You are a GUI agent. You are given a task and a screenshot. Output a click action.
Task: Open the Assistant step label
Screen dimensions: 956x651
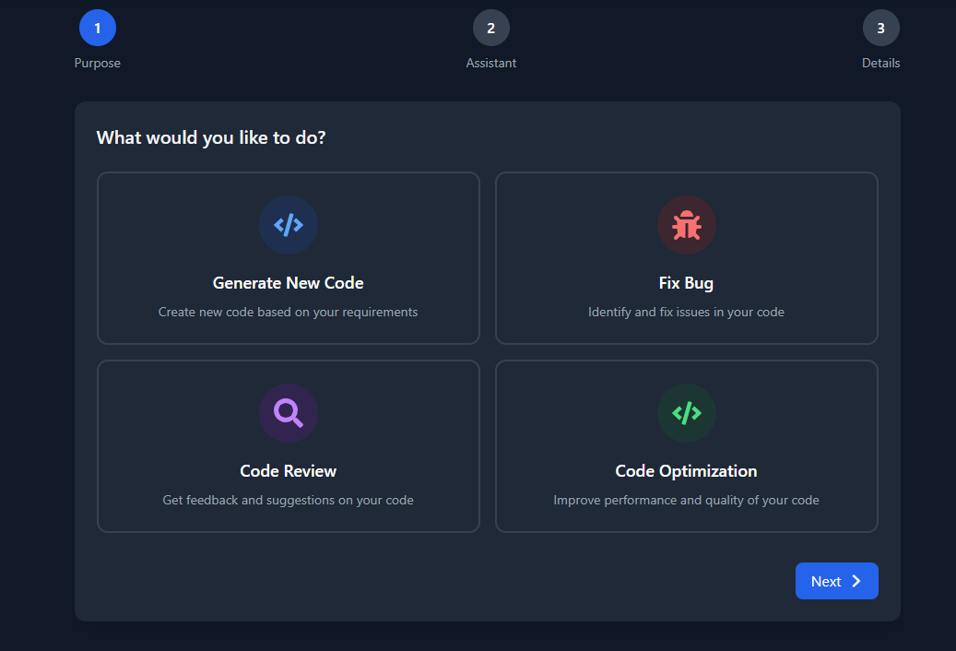[491, 64]
